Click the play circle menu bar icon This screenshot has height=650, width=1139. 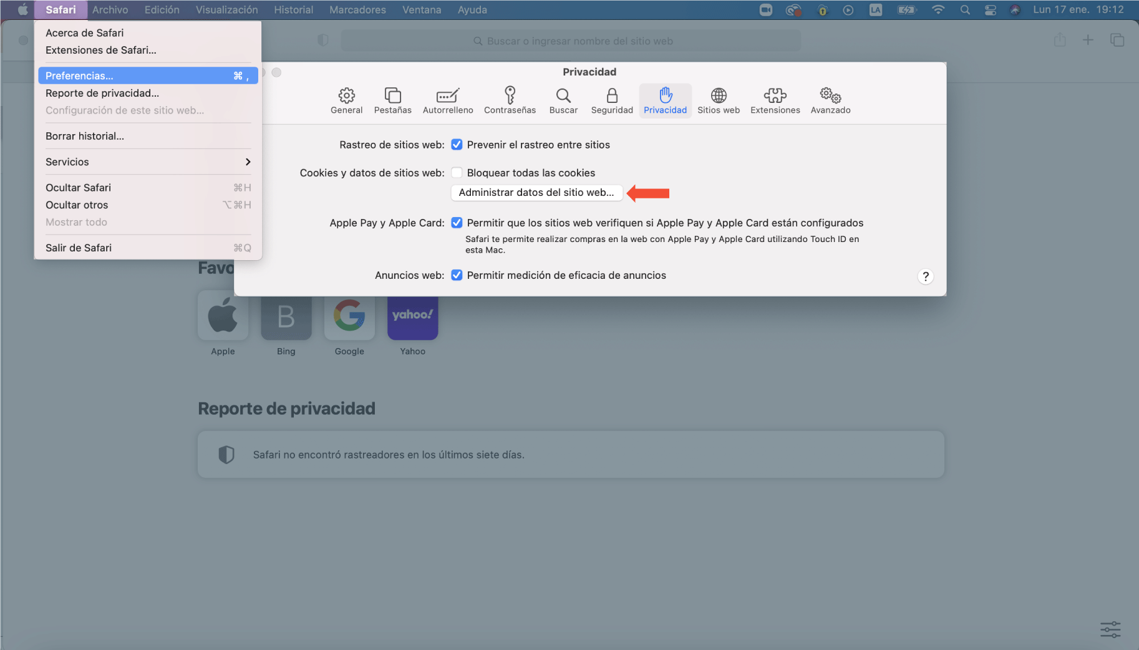(x=848, y=10)
